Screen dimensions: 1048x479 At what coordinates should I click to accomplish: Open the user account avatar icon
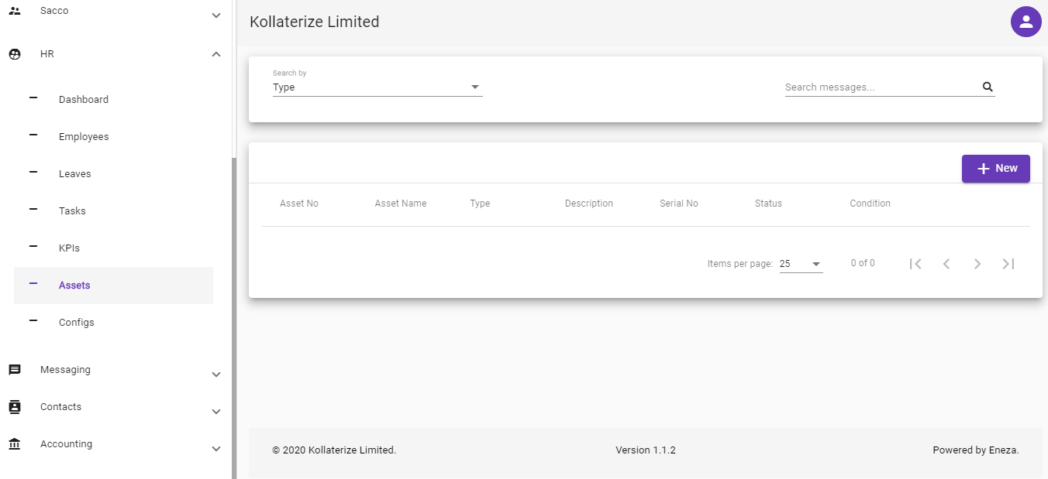pos(1026,22)
